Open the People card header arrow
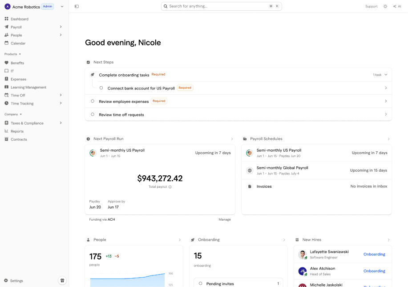 pos(180,240)
